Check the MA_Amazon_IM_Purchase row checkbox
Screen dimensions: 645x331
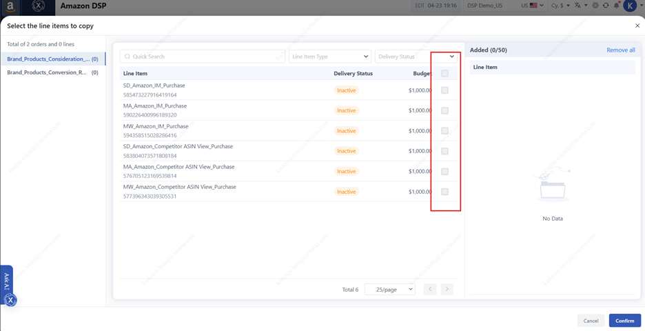click(x=444, y=110)
